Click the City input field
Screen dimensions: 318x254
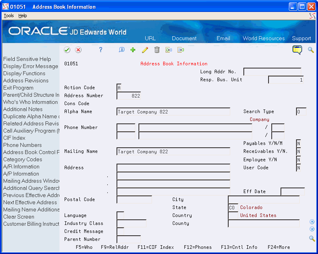(264, 199)
